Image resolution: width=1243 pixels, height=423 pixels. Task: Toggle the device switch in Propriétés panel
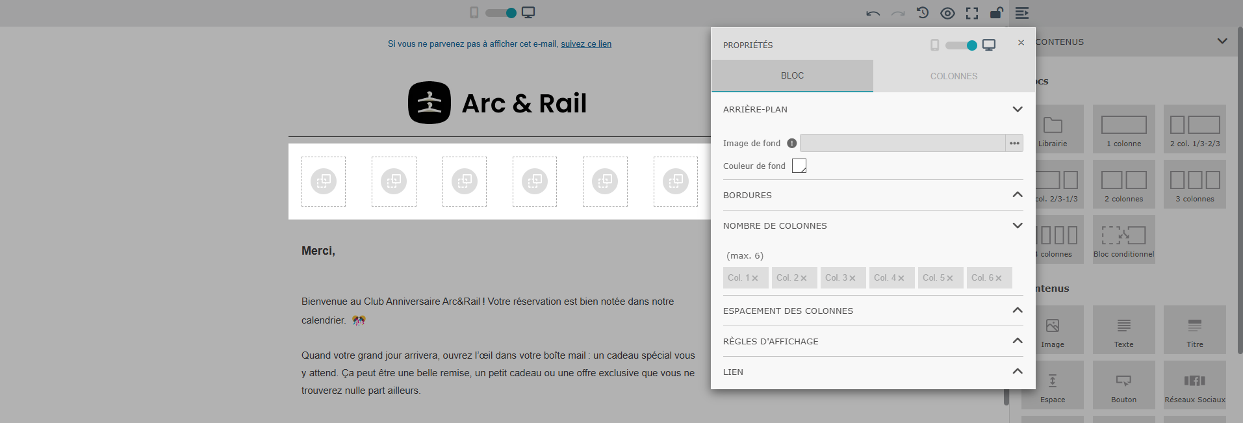(x=961, y=45)
